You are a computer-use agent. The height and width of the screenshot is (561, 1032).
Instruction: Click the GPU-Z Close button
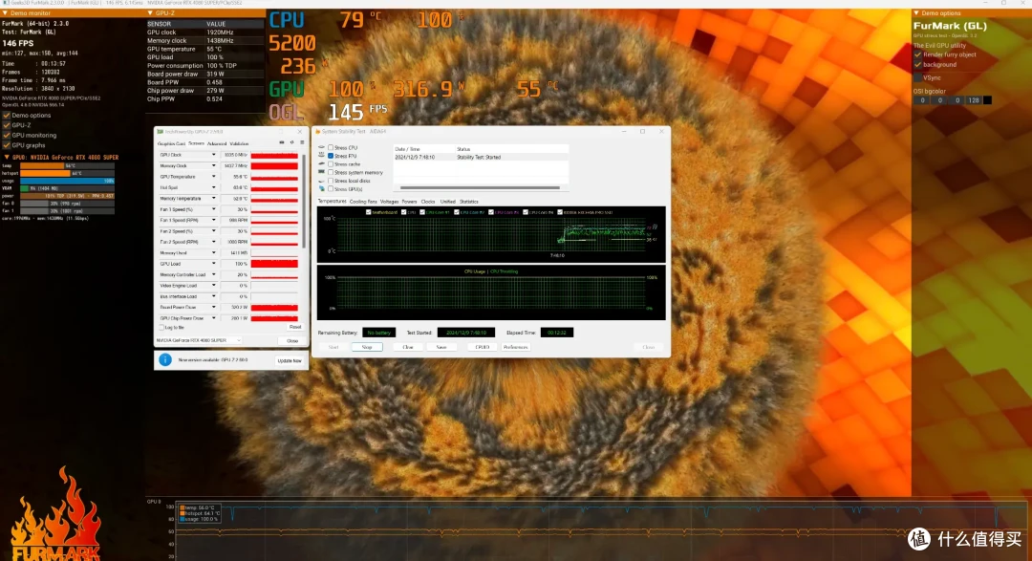click(x=292, y=340)
